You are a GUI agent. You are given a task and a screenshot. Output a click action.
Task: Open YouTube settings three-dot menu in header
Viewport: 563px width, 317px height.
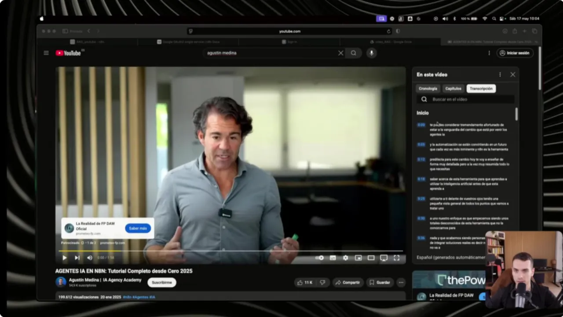point(489,53)
